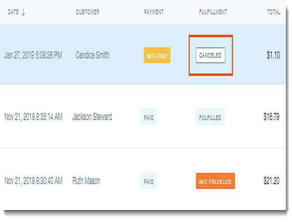Select the $21.20 order total
292x222 pixels.
[x=271, y=181]
